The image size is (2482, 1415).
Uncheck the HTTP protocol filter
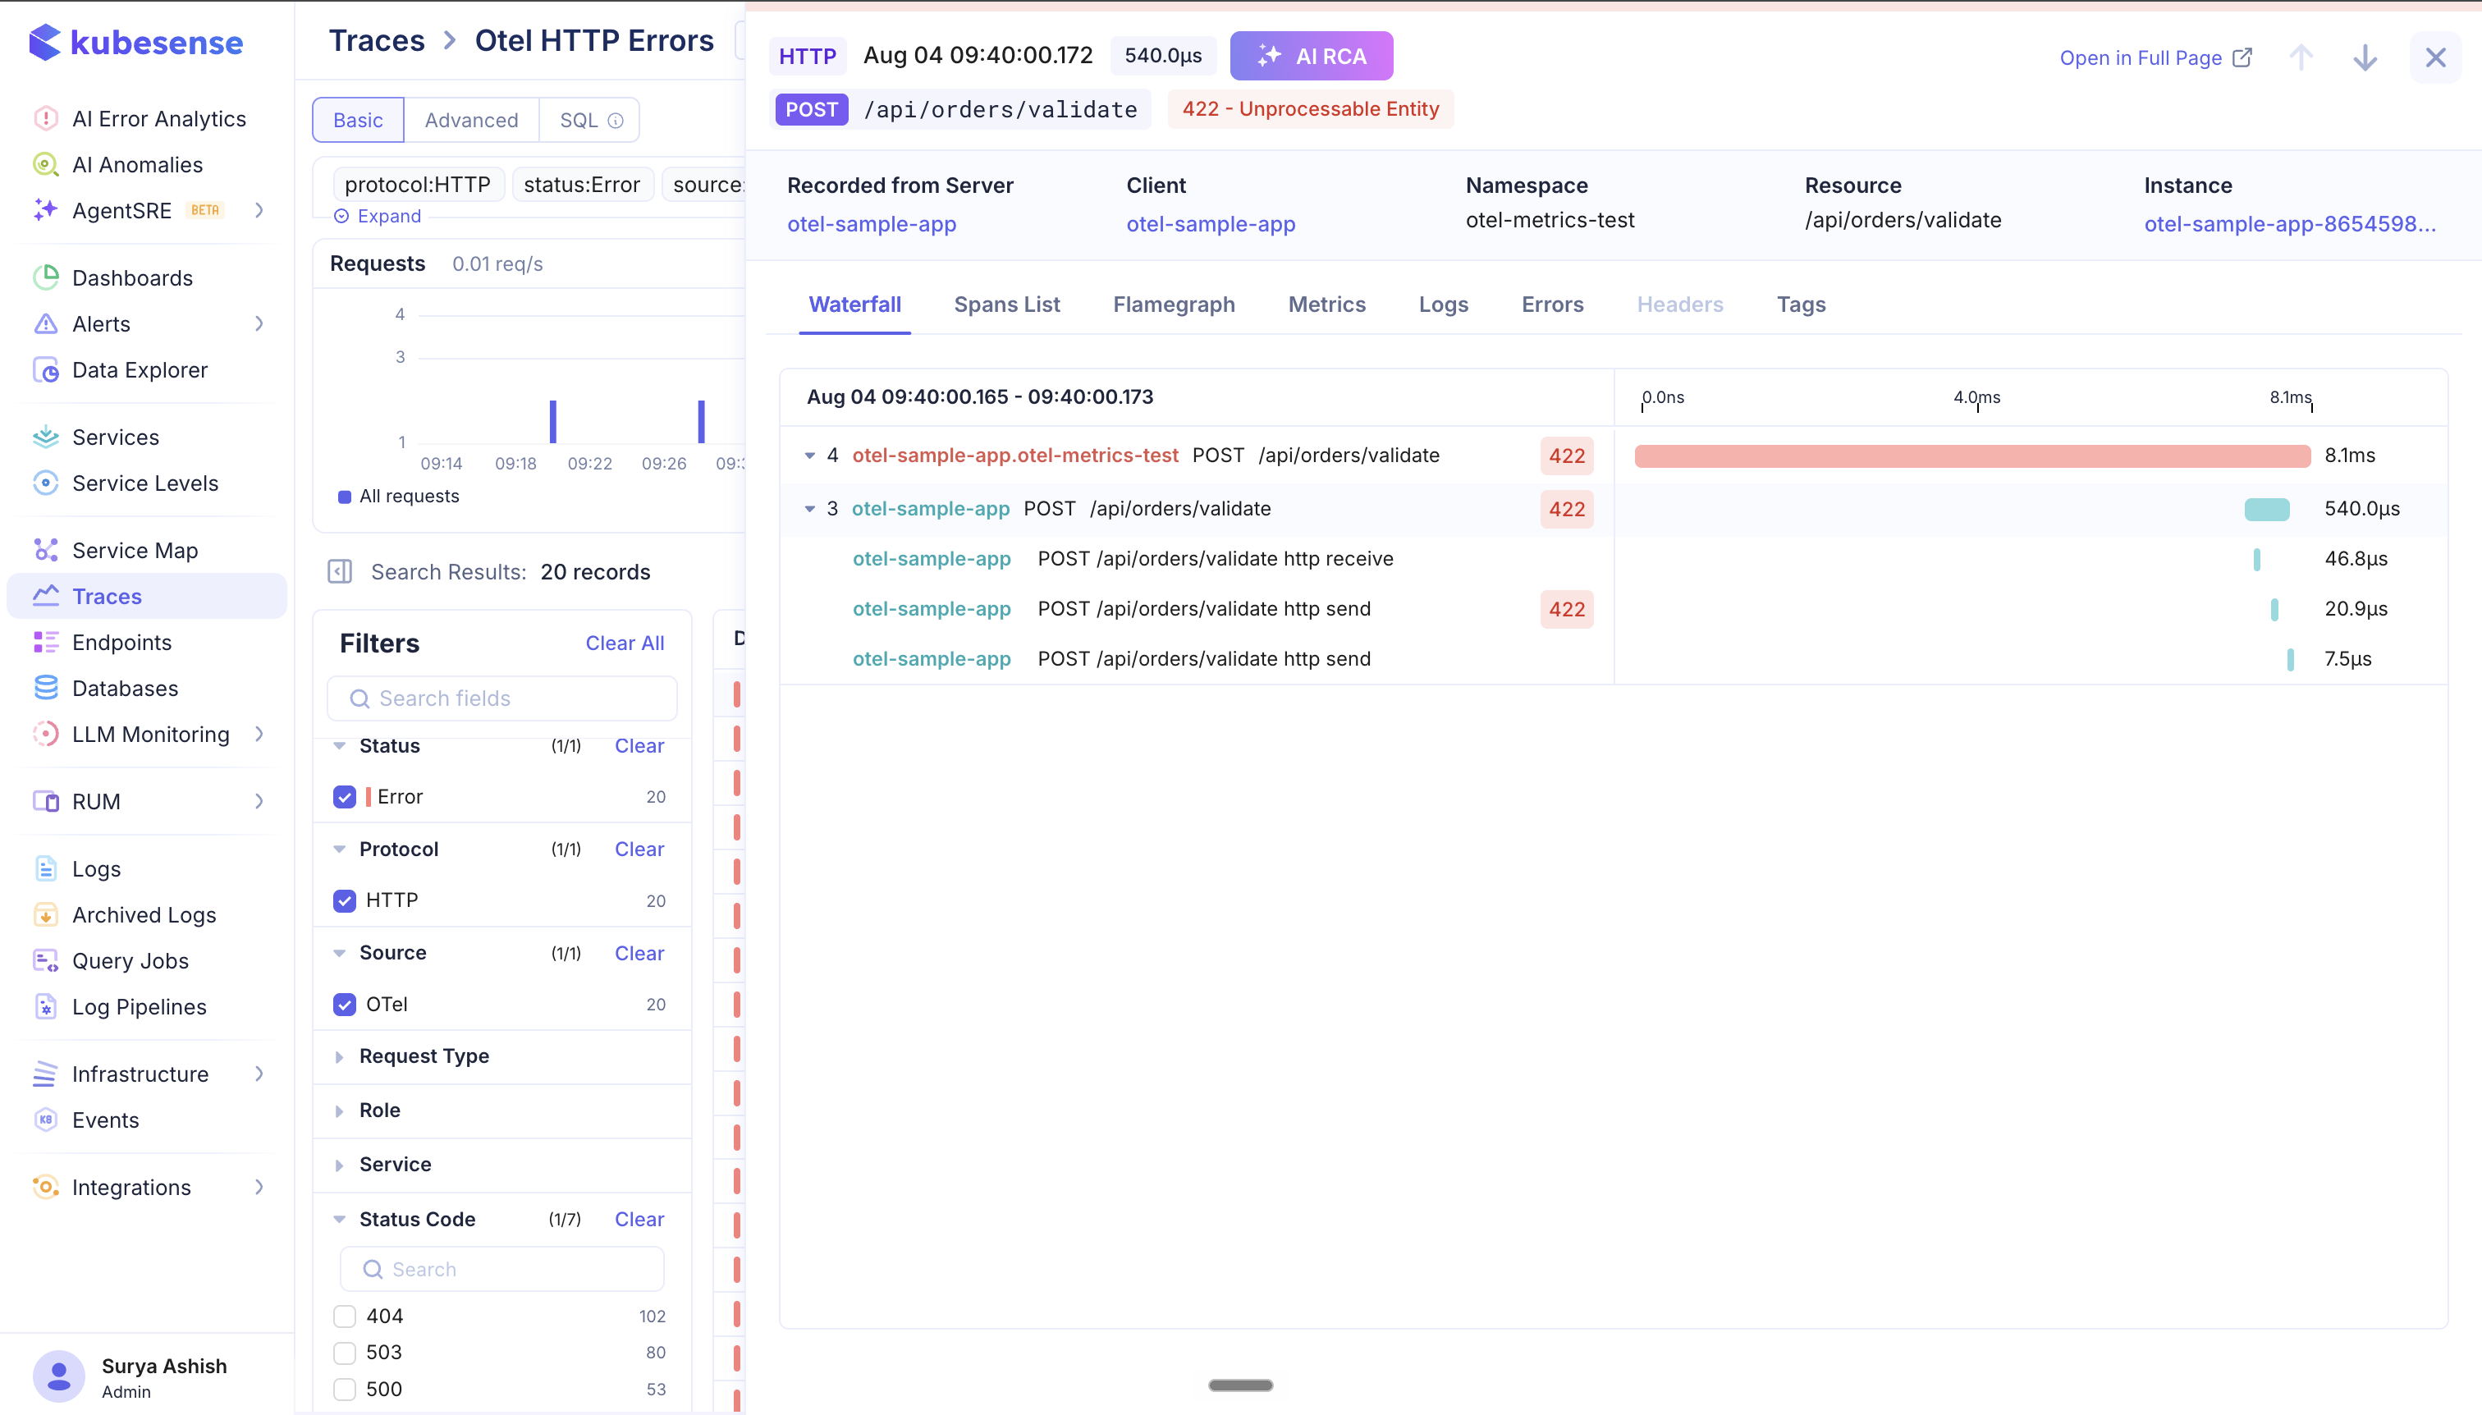click(344, 901)
